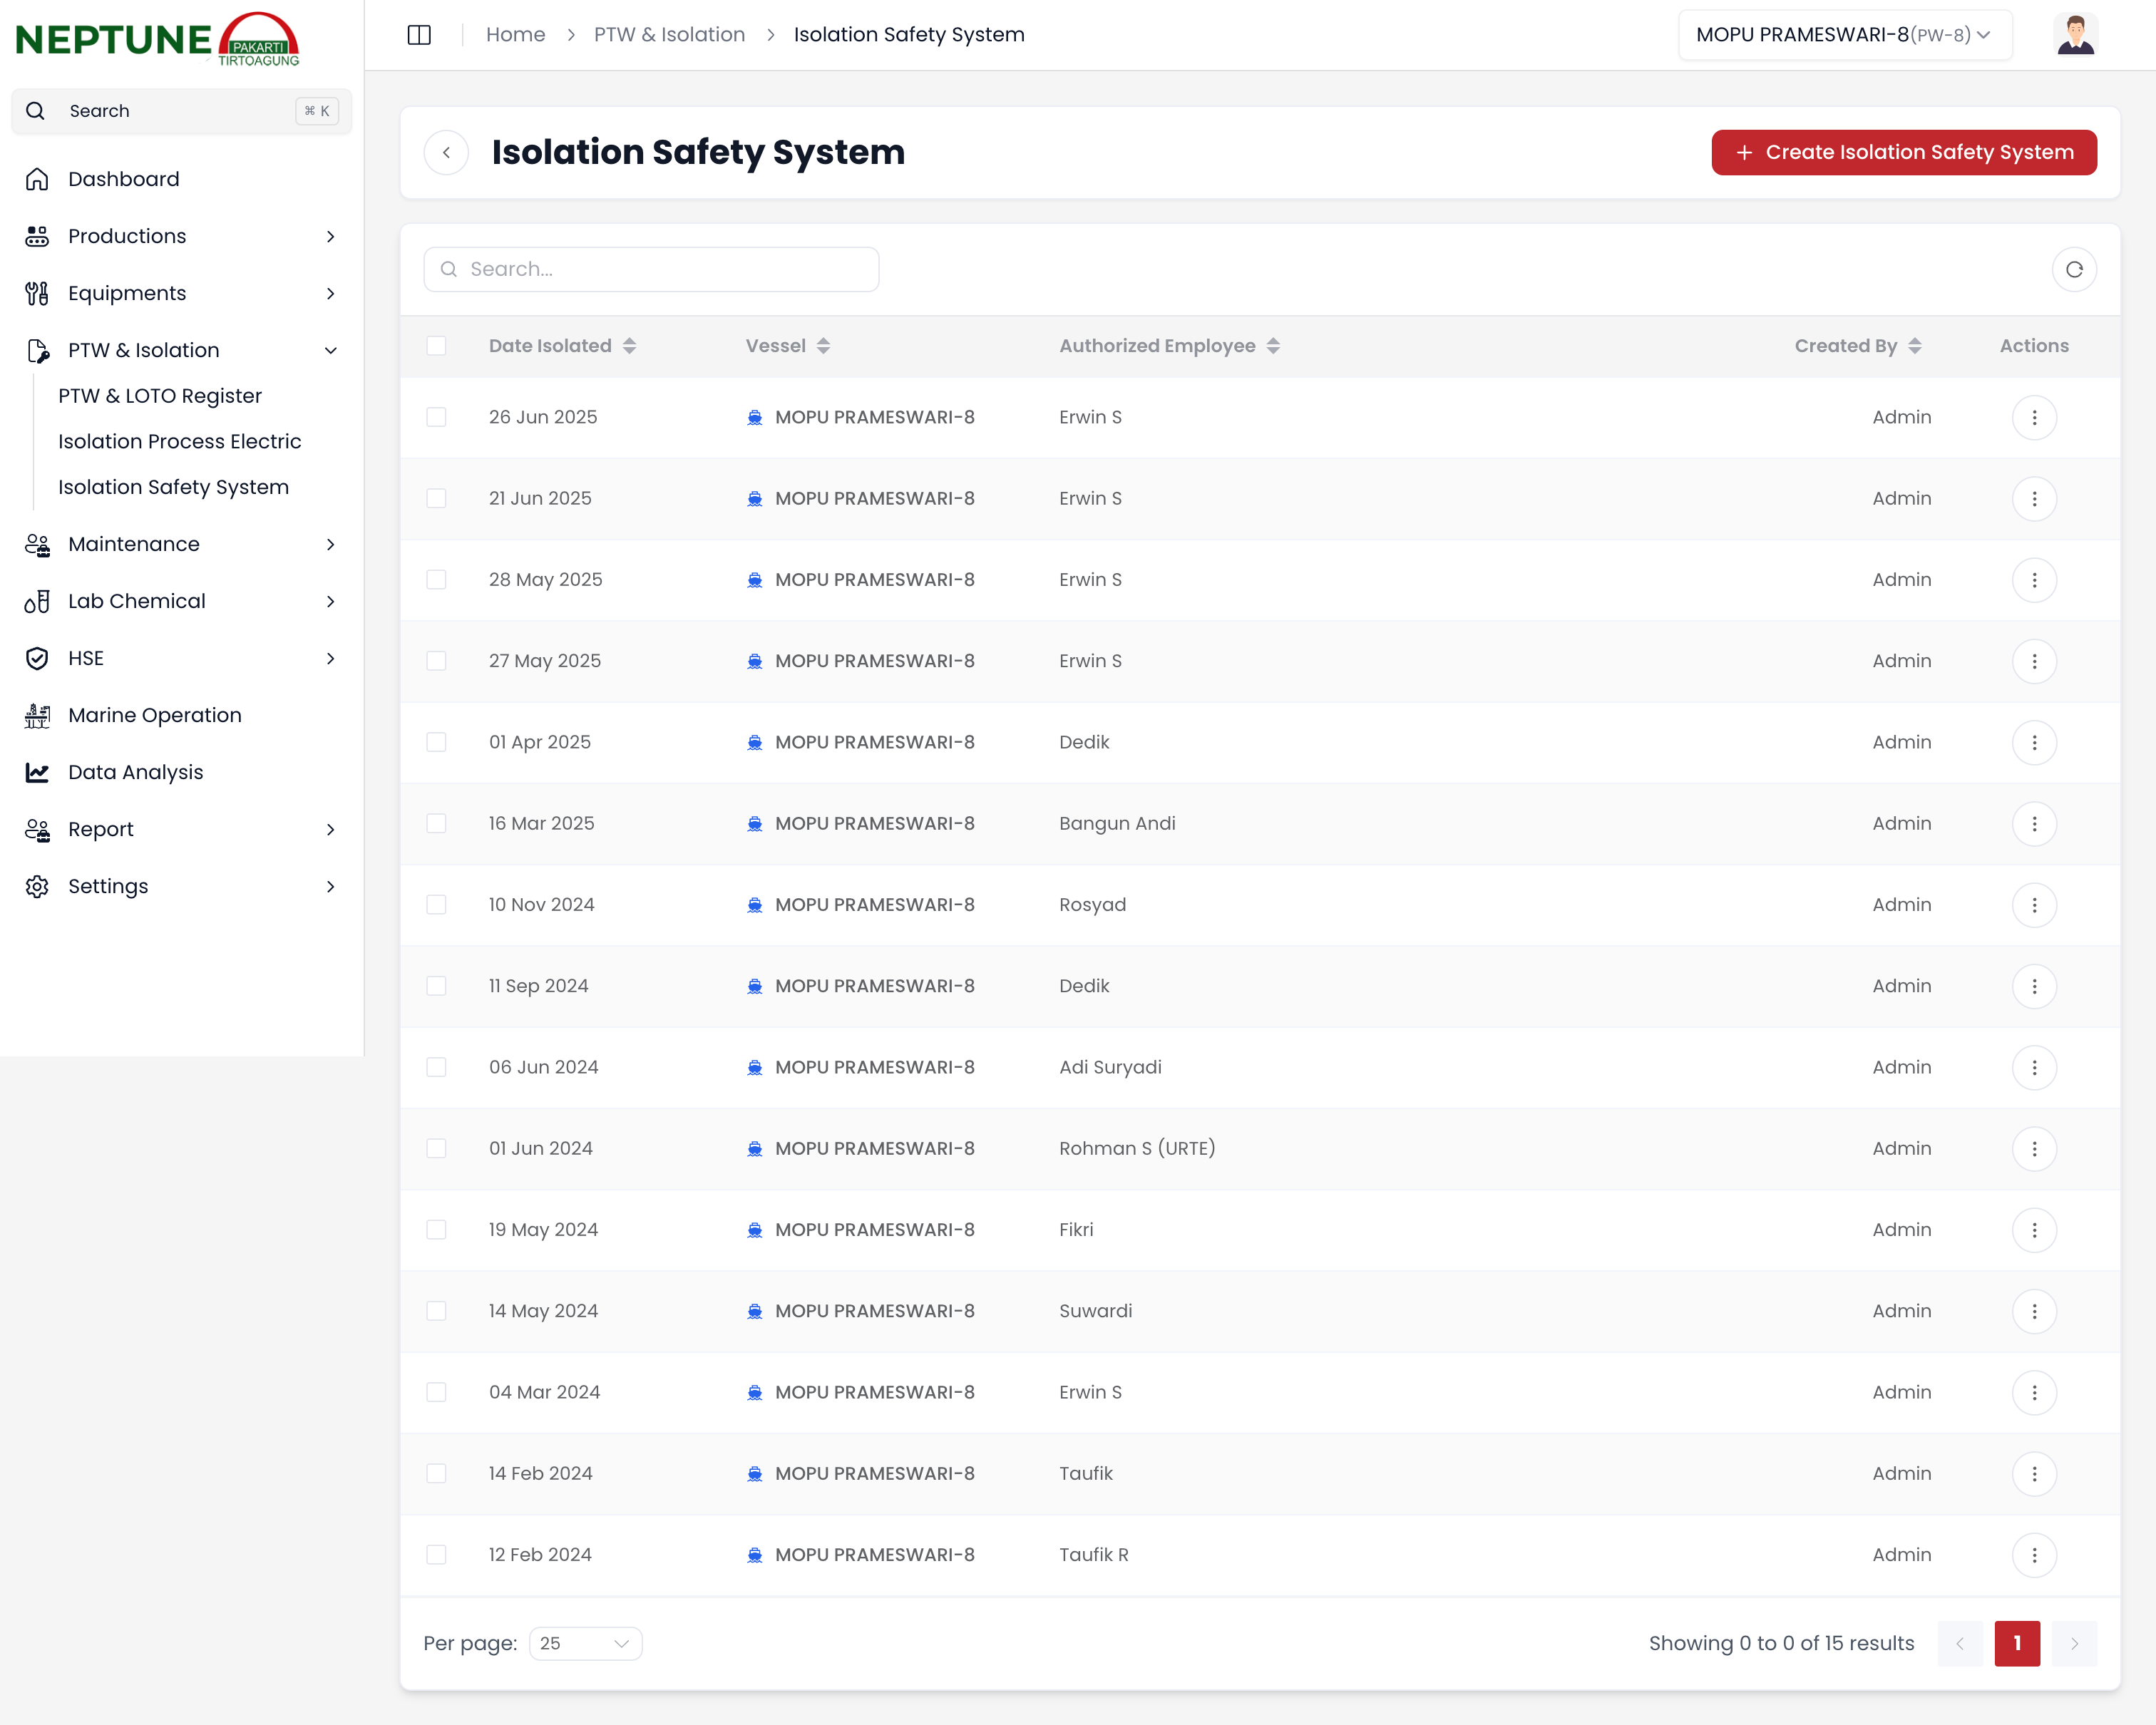The width and height of the screenshot is (2156, 1725).
Task: Click the Home breadcrumb link
Action: (x=515, y=35)
